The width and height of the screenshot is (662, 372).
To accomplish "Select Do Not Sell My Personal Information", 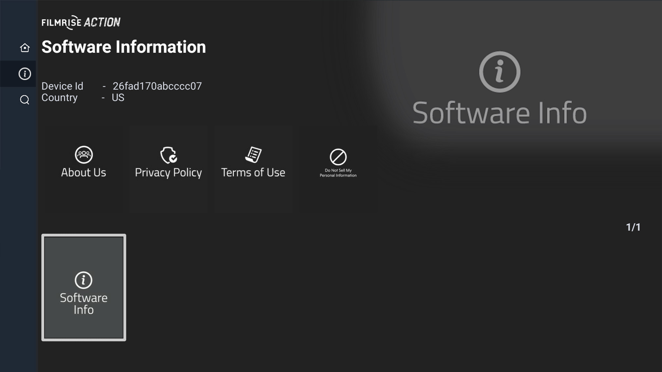I will 338,169.
